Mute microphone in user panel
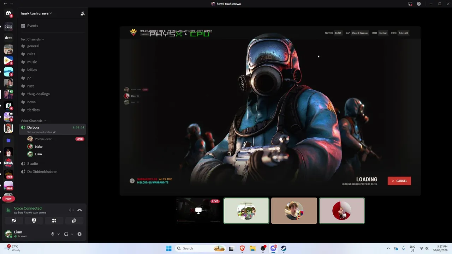The height and width of the screenshot is (254, 452). [x=53, y=234]
